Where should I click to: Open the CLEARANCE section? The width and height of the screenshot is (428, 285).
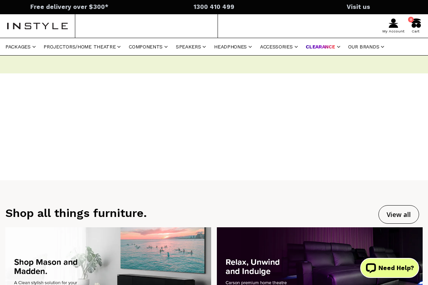click(x=320, y=47)
